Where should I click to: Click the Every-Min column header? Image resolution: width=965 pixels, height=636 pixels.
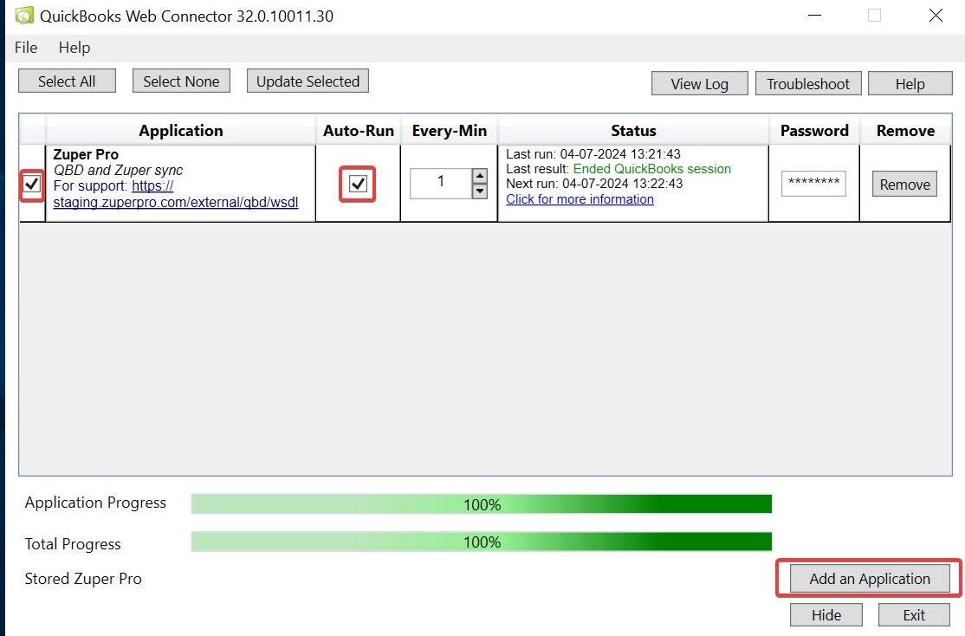(450, 131)
